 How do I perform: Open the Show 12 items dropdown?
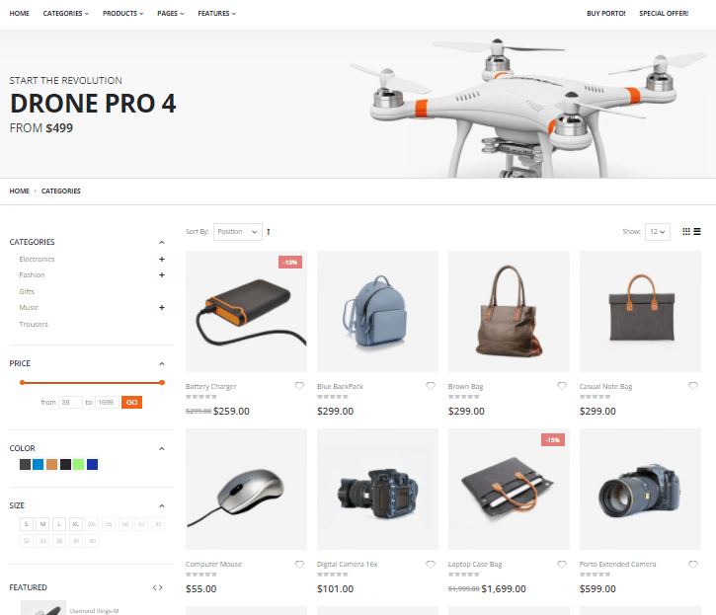point(658,232)
